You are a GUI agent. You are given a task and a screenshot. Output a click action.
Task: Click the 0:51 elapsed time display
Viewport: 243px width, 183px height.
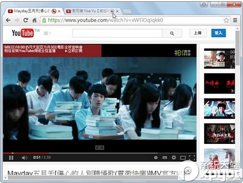click(37, 157)
